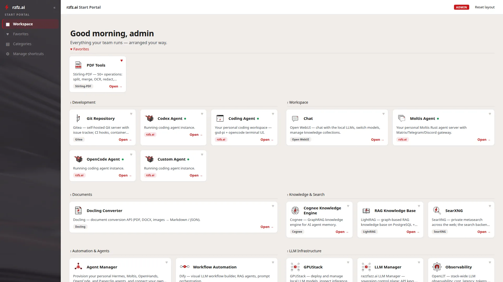The image size is (503, 282).
Task: Click the Codex Agent icon
Action: coord(149,118)
